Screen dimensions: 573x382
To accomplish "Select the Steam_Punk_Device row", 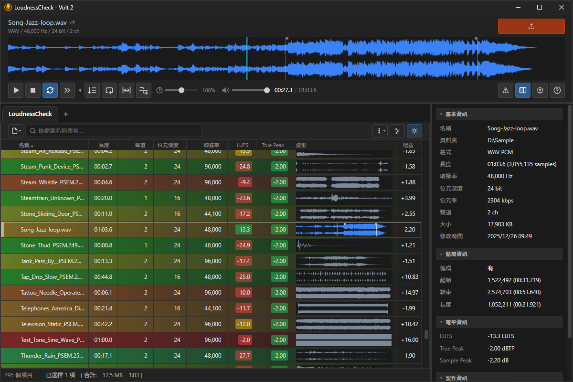I will 211,167.
